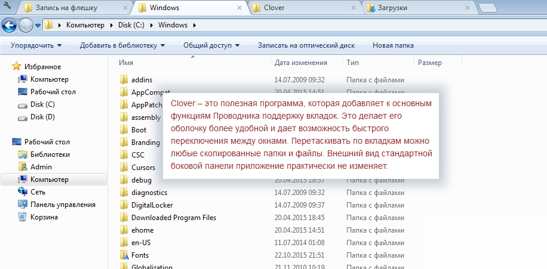547x269 pixels.
Task: Close the Clover tab
Action: pos(354,8)
